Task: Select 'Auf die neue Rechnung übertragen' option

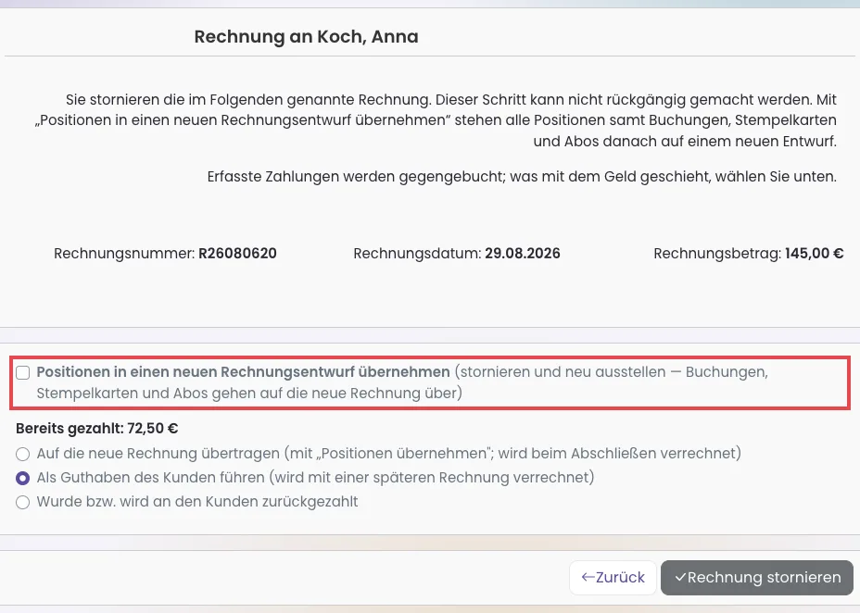Action: click(22, 454)
